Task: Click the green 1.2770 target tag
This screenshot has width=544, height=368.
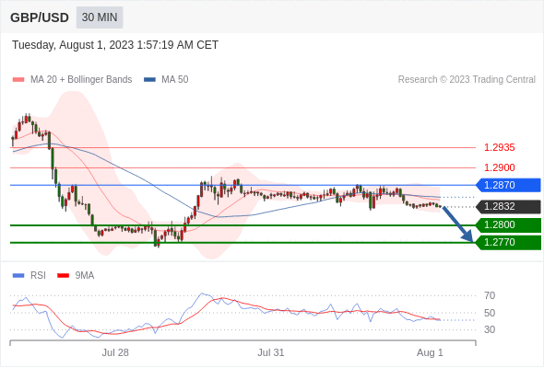Action: click(x=508, y=242)
